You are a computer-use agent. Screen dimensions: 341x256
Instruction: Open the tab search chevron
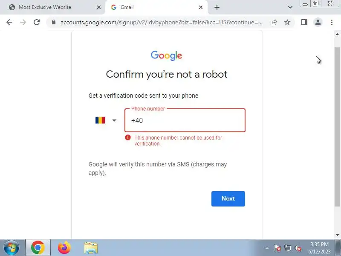[x=290, y=7]
